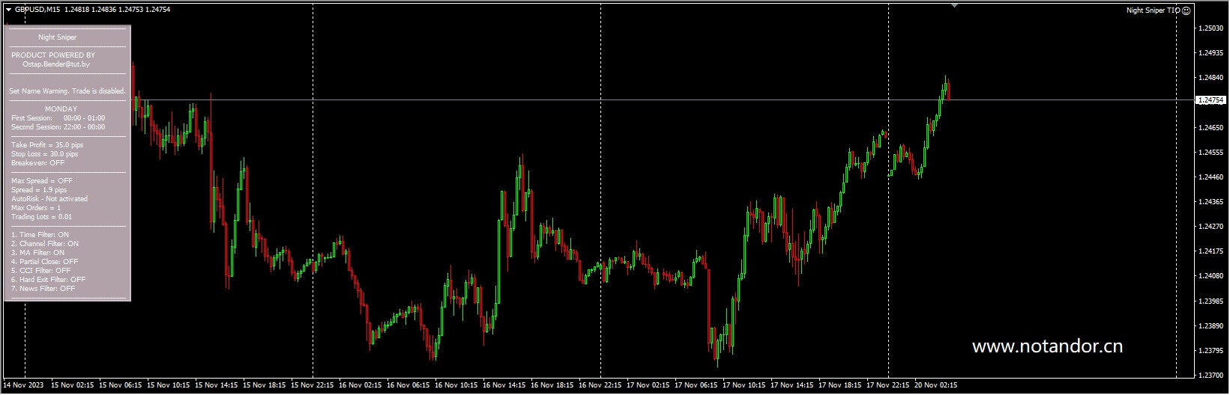This screenshot has height=395, width=1230.
Task: Click the grey chart shift triangle marker
Action: click(x=954, y=5)
